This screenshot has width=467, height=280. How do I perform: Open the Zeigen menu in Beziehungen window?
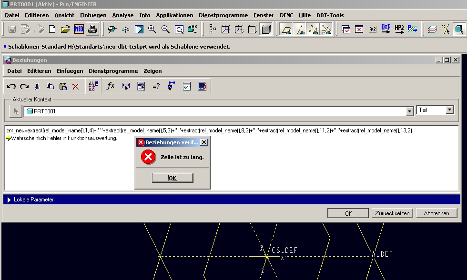152,71
